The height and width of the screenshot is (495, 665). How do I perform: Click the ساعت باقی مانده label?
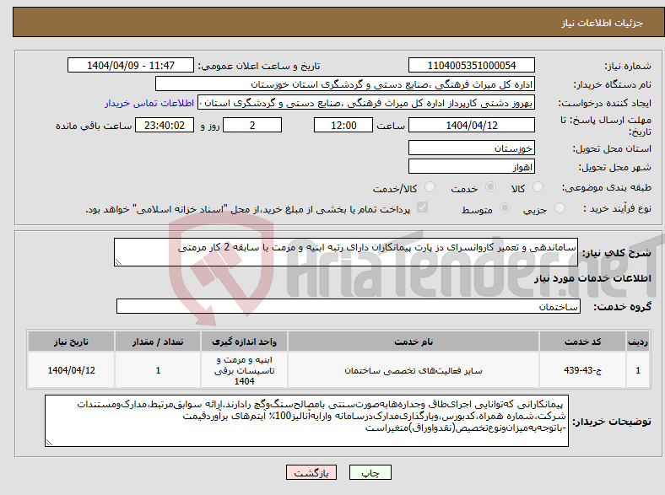coord(94,126)
